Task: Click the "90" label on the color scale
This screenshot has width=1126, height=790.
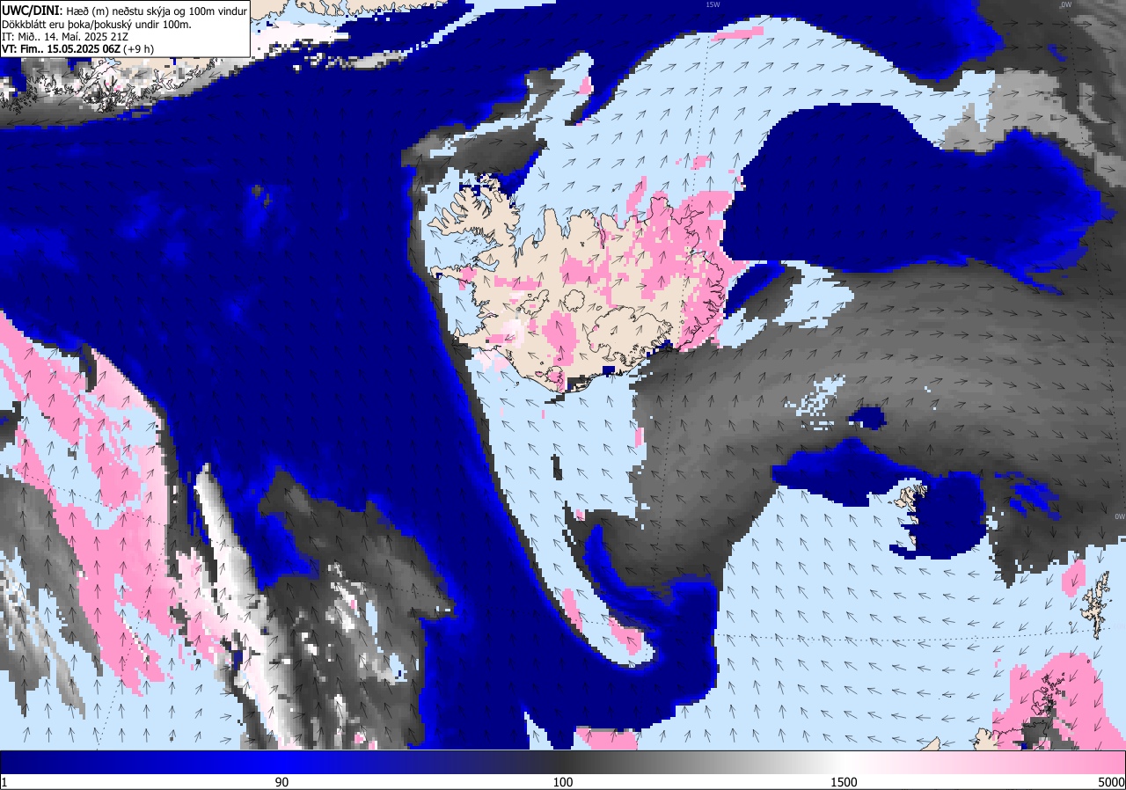Action: pyautogui.click(x=282, y=782)
